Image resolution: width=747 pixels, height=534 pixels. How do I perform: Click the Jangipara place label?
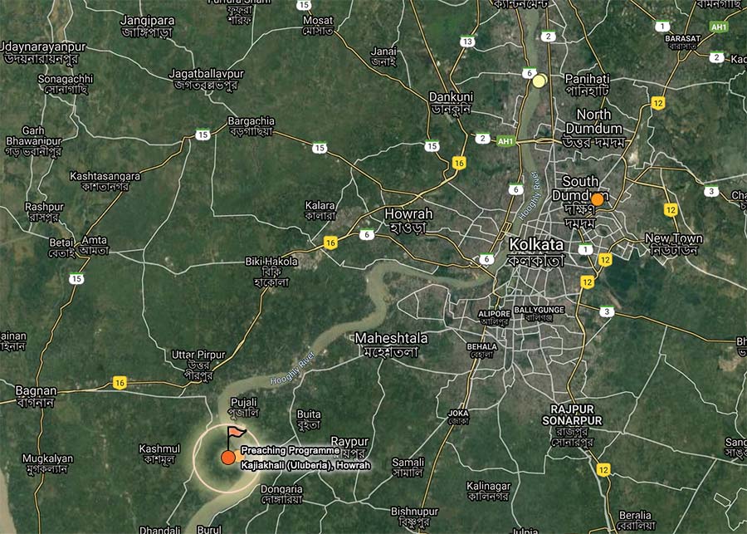pos(147,27)
